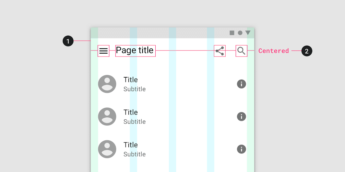Click the triangle icon in status bar

(248, 33)
